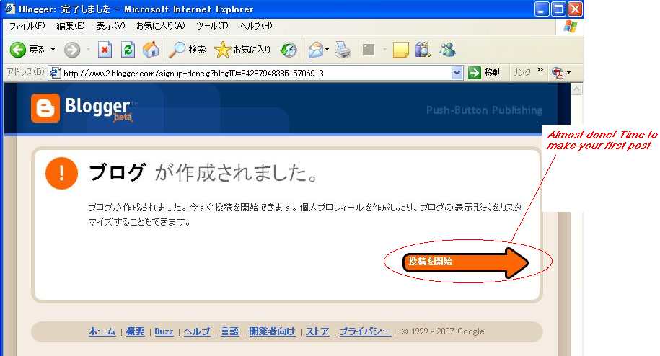660x356 pixels.
Task: Print the page with printer icon
Action: point(343,50)
